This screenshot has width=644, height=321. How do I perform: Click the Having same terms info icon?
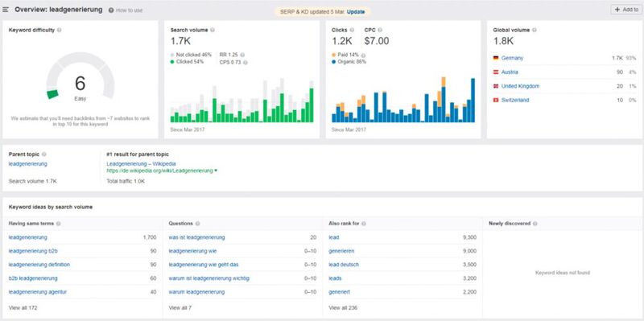point(58,224)
